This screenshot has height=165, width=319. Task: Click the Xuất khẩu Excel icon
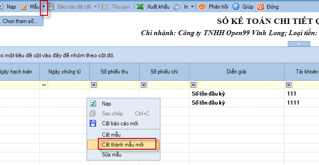coord(140,7)
